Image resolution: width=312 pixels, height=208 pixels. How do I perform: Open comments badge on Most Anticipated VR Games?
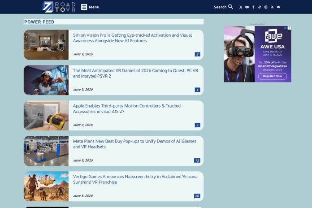pyautogui.click(x=197, y=90)
